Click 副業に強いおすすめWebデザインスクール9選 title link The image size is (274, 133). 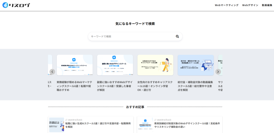pyautogui.click(x=115, y=86)
